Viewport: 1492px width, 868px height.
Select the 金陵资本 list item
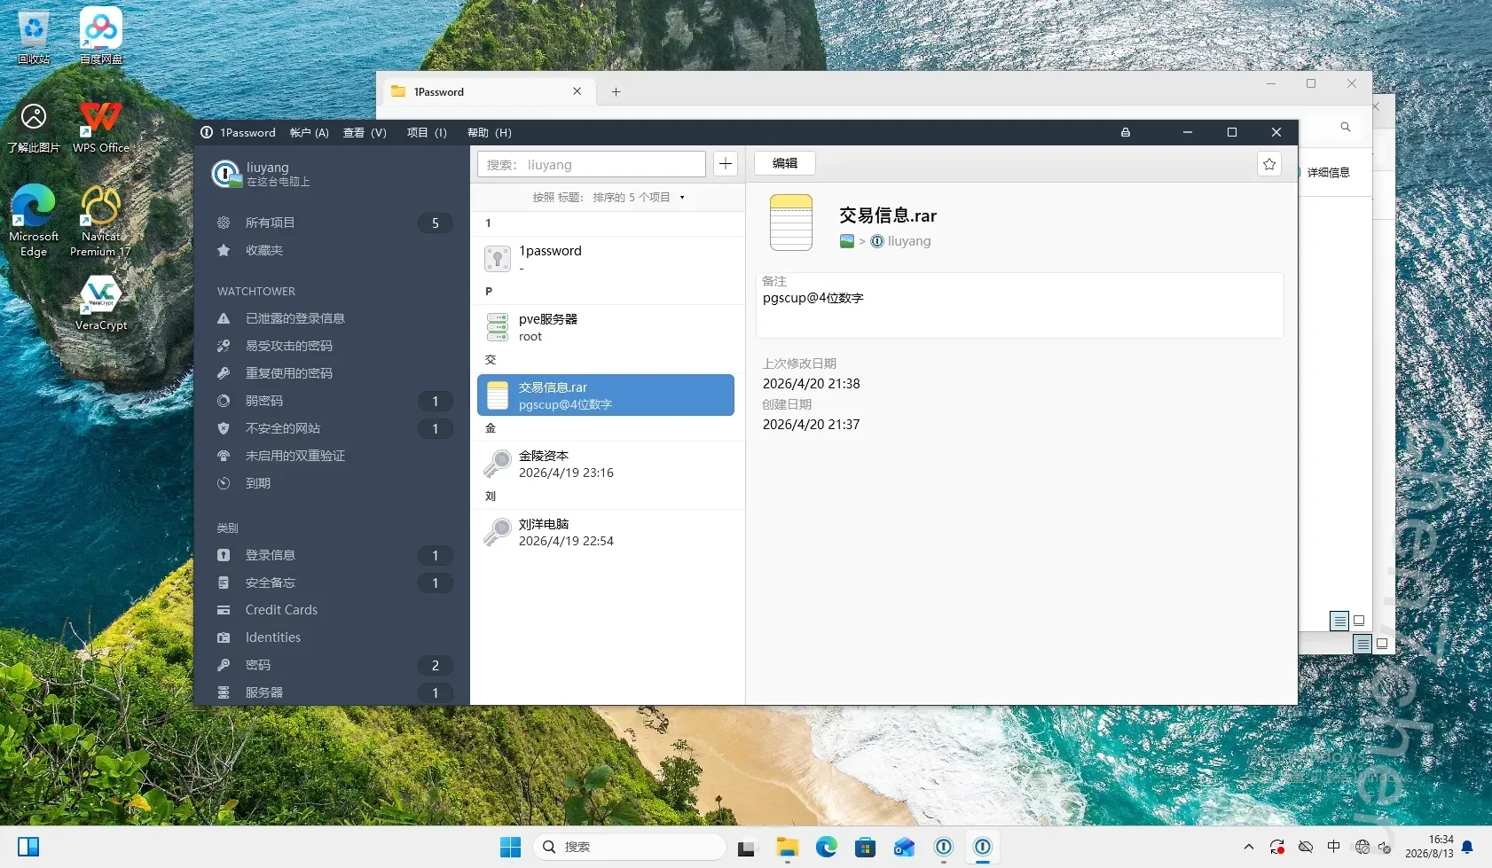click(x=607, y=463)
